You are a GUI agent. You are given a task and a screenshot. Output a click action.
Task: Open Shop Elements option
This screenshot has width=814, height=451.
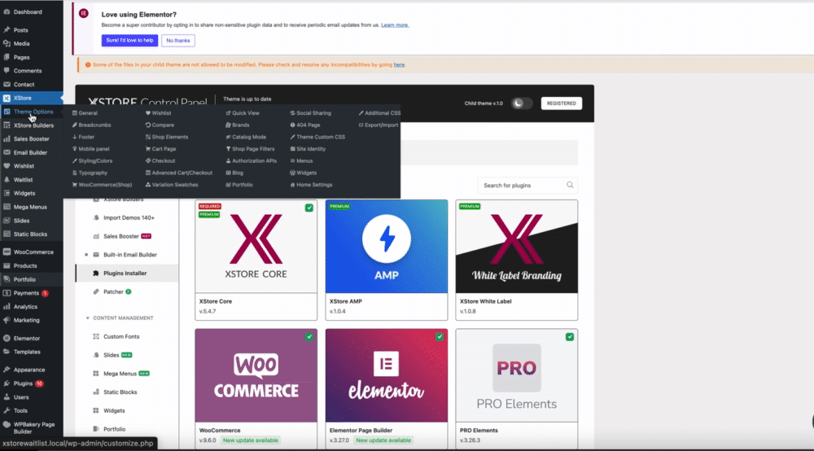click(167, 137)
